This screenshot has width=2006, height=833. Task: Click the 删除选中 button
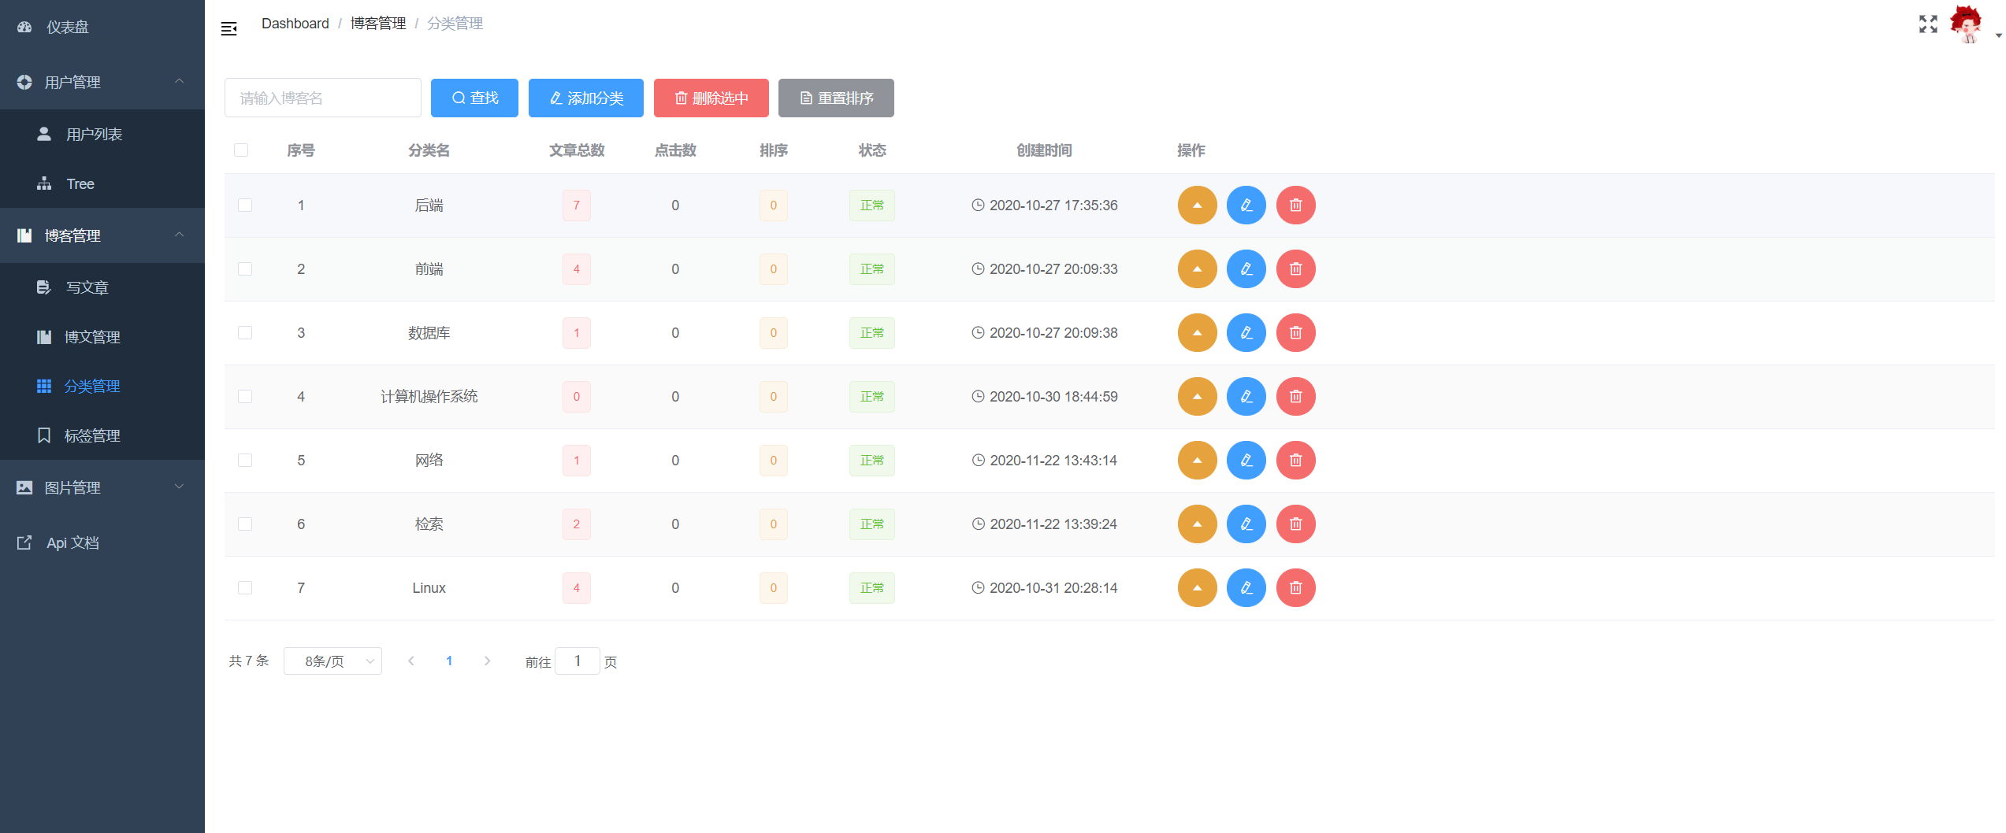click(x=711, y=98)
